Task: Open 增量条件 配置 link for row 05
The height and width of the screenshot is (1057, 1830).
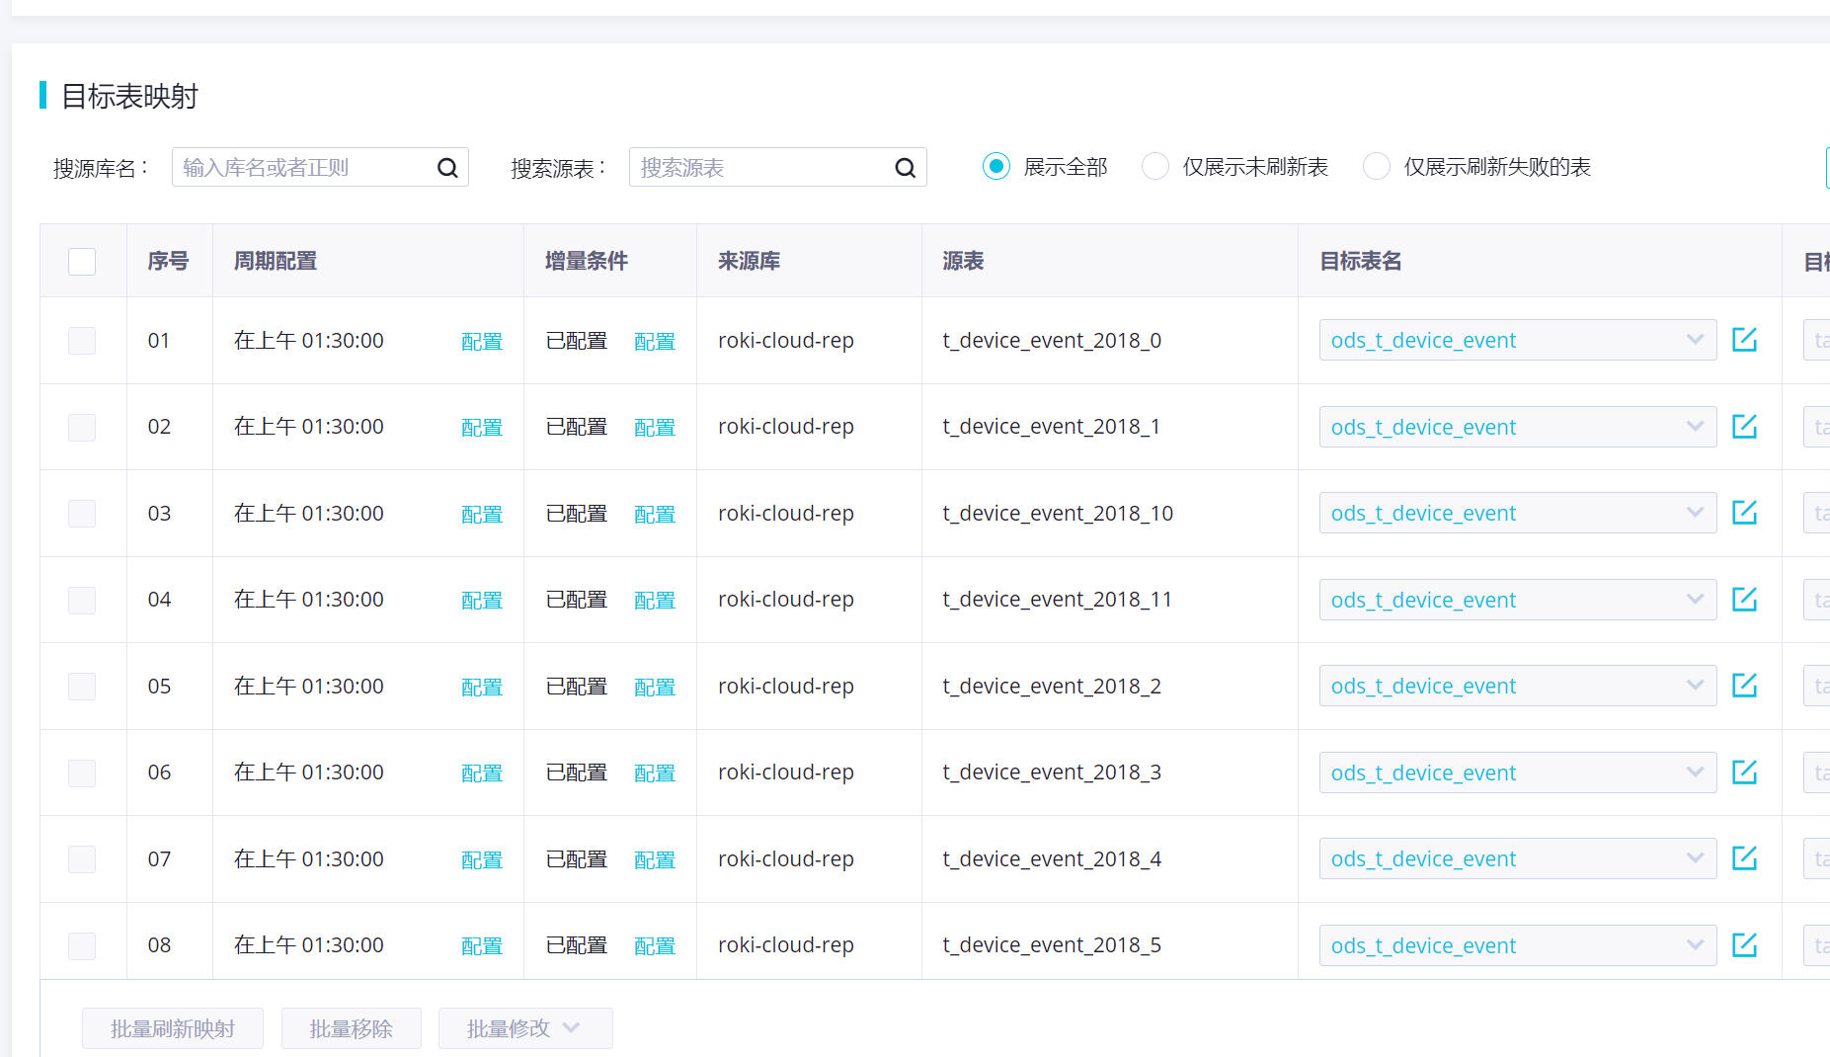Action: pyautogui.click(x=655, y=687)
